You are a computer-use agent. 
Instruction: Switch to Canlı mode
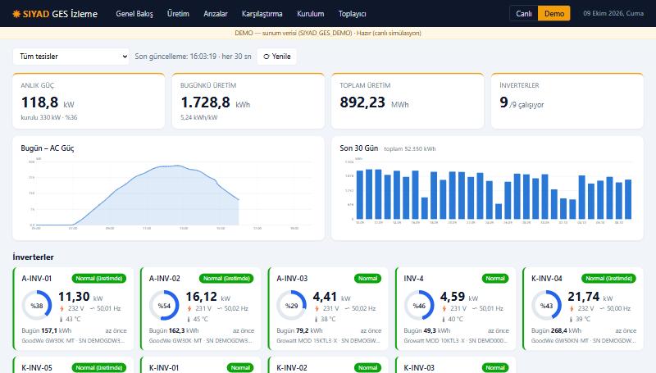(524, 13)
